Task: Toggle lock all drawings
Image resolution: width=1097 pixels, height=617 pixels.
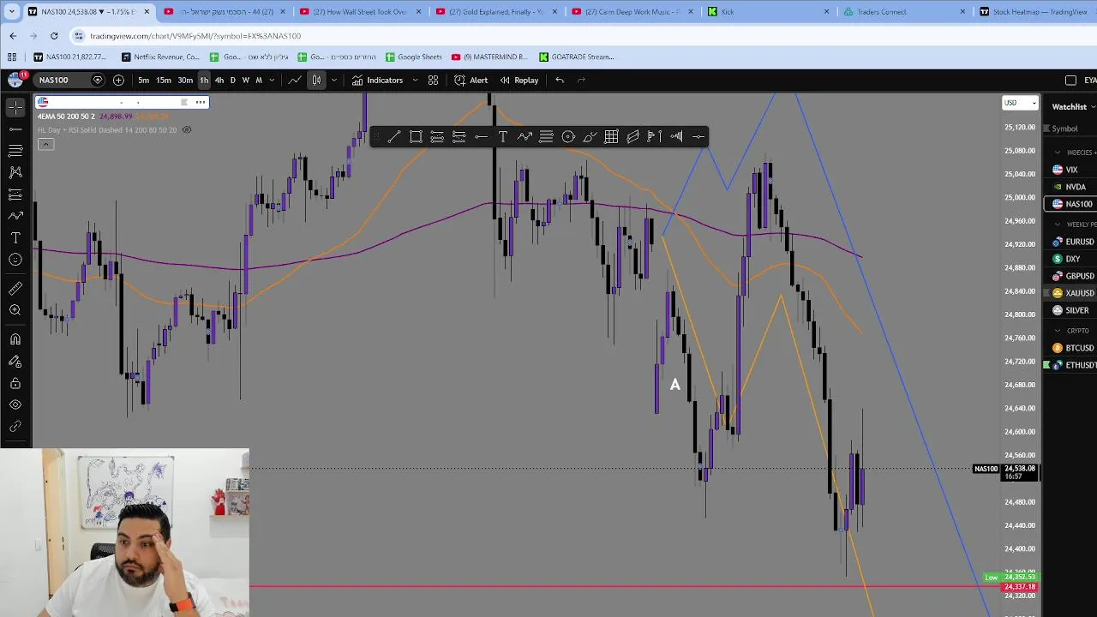Action: click(x=15, y=383)
